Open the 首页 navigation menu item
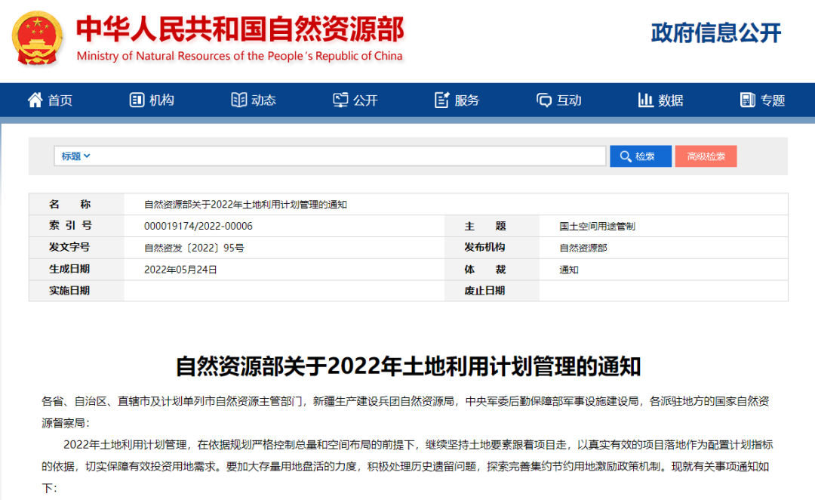The height and width of the screenshot is (500, 815). 60,100
